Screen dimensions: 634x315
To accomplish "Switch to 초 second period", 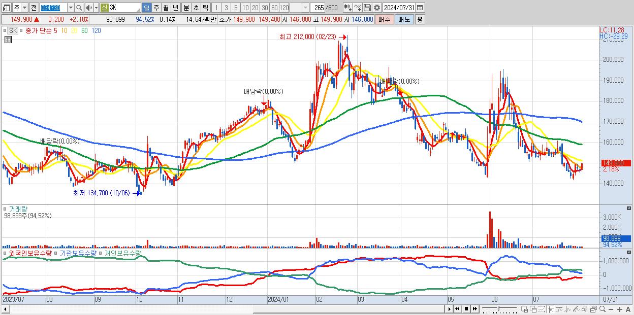I will [x=196, y=8].
